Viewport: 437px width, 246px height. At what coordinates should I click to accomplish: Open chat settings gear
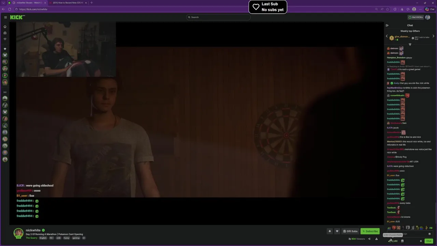(421, 241)
